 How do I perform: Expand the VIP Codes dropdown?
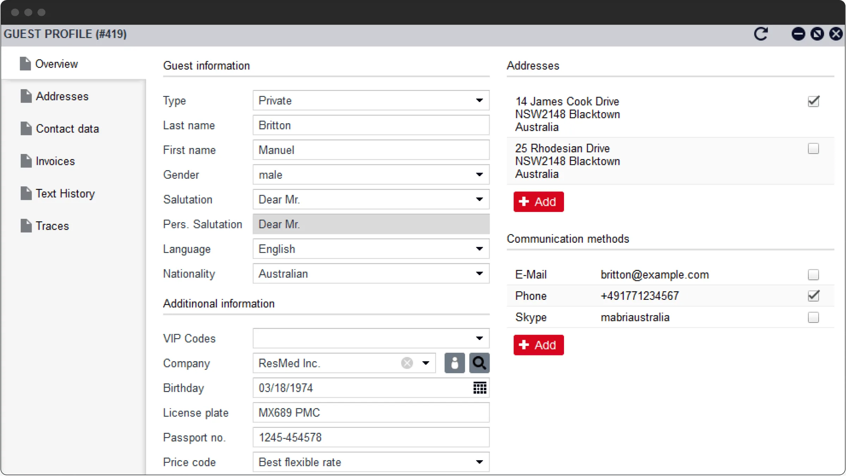[479, 339]
